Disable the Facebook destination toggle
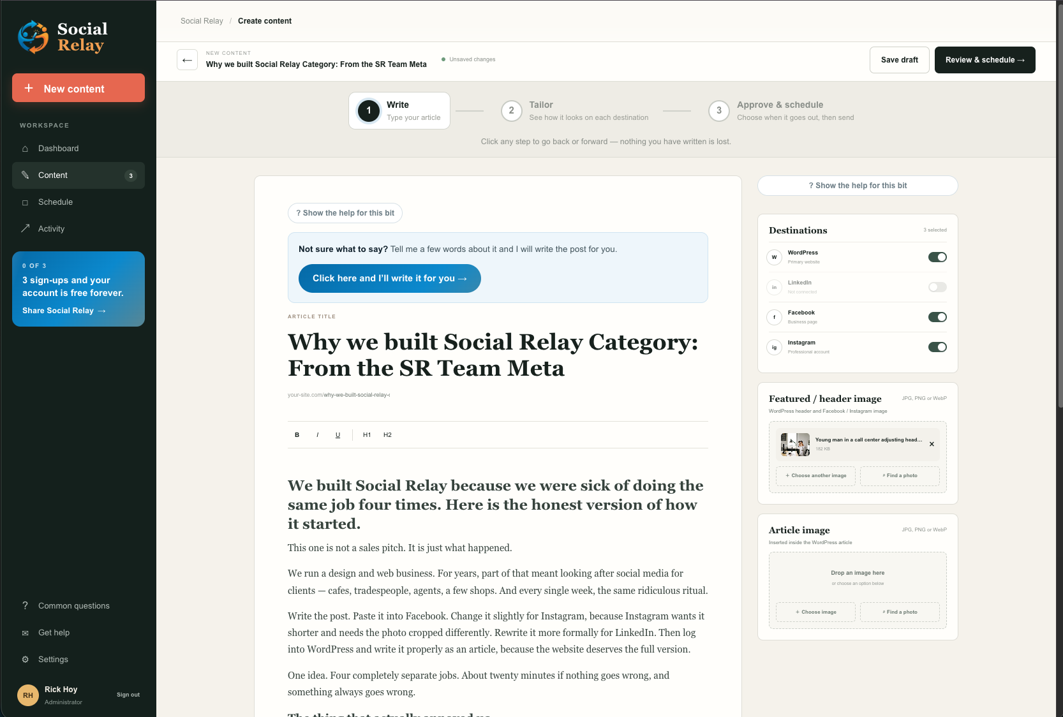This screenshot has height=717, width=1063. (x=937, y=317)
